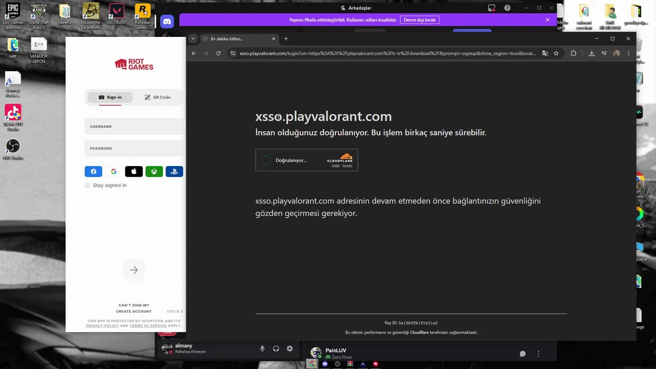Open Google Translate icon in address bar

point(545,53)
